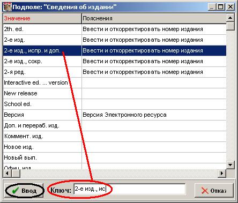Click the horizontal scrollbar thumb
The height and width of the screenshot is (203, 238).
16,173
